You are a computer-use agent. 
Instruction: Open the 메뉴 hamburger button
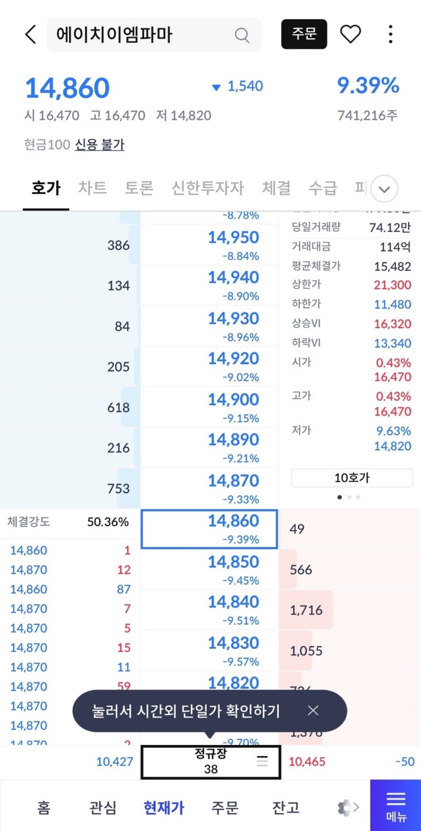click(396, 805)
